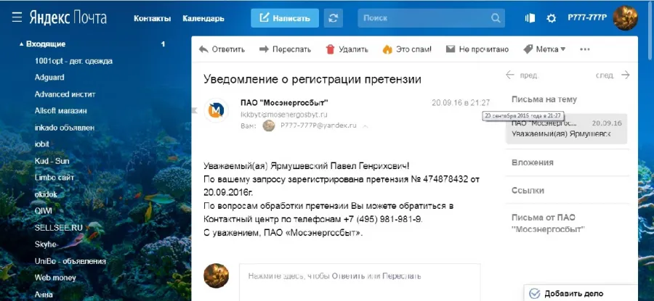Click the user avatar in header
This screenshot has height=301, width=654.
pos(625,18)
